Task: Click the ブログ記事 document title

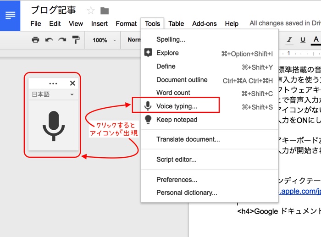Action: pyautogui.click(x=54, y=10)
